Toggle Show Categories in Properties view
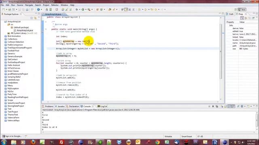This screenshot has width=259, height=145. point(242,18)
